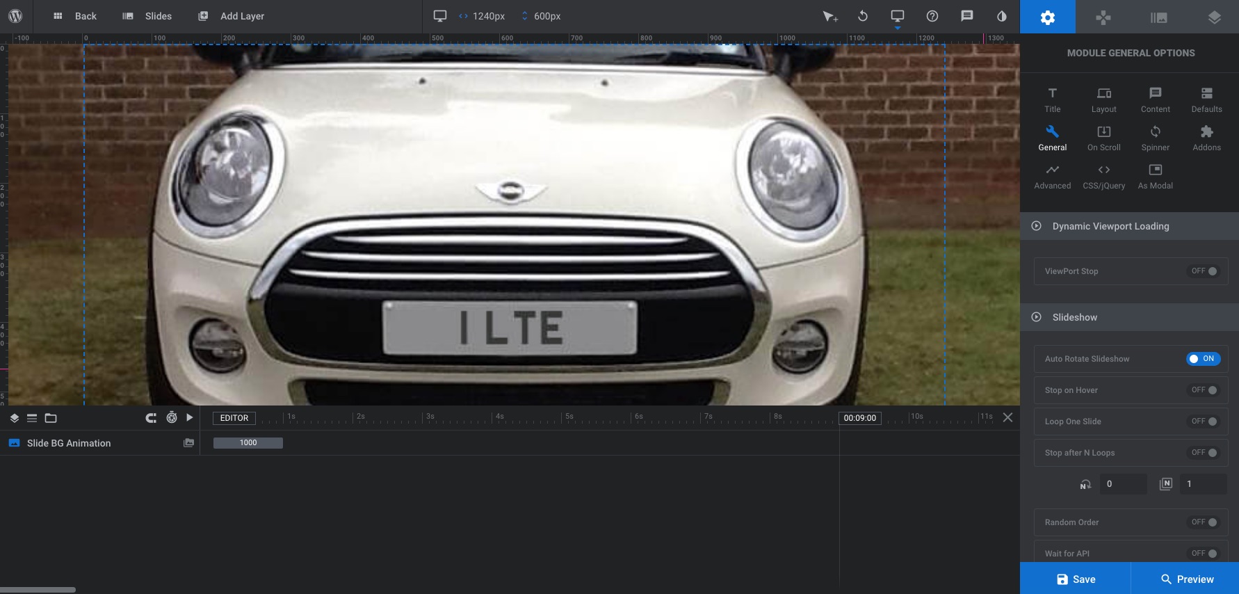
Task: Open the Preview
Action: point(1185,579)
